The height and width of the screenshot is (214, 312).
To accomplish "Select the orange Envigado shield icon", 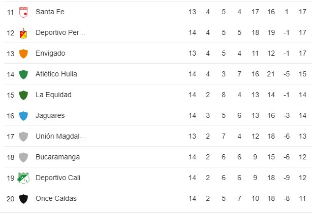I will pyautogui.click(x=23, y=54).
